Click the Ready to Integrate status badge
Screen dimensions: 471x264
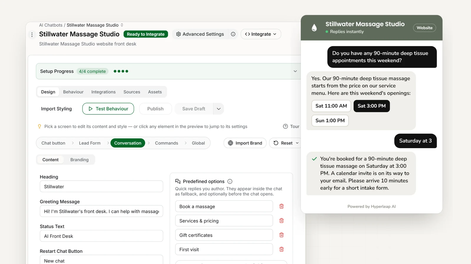pos(146,34)
